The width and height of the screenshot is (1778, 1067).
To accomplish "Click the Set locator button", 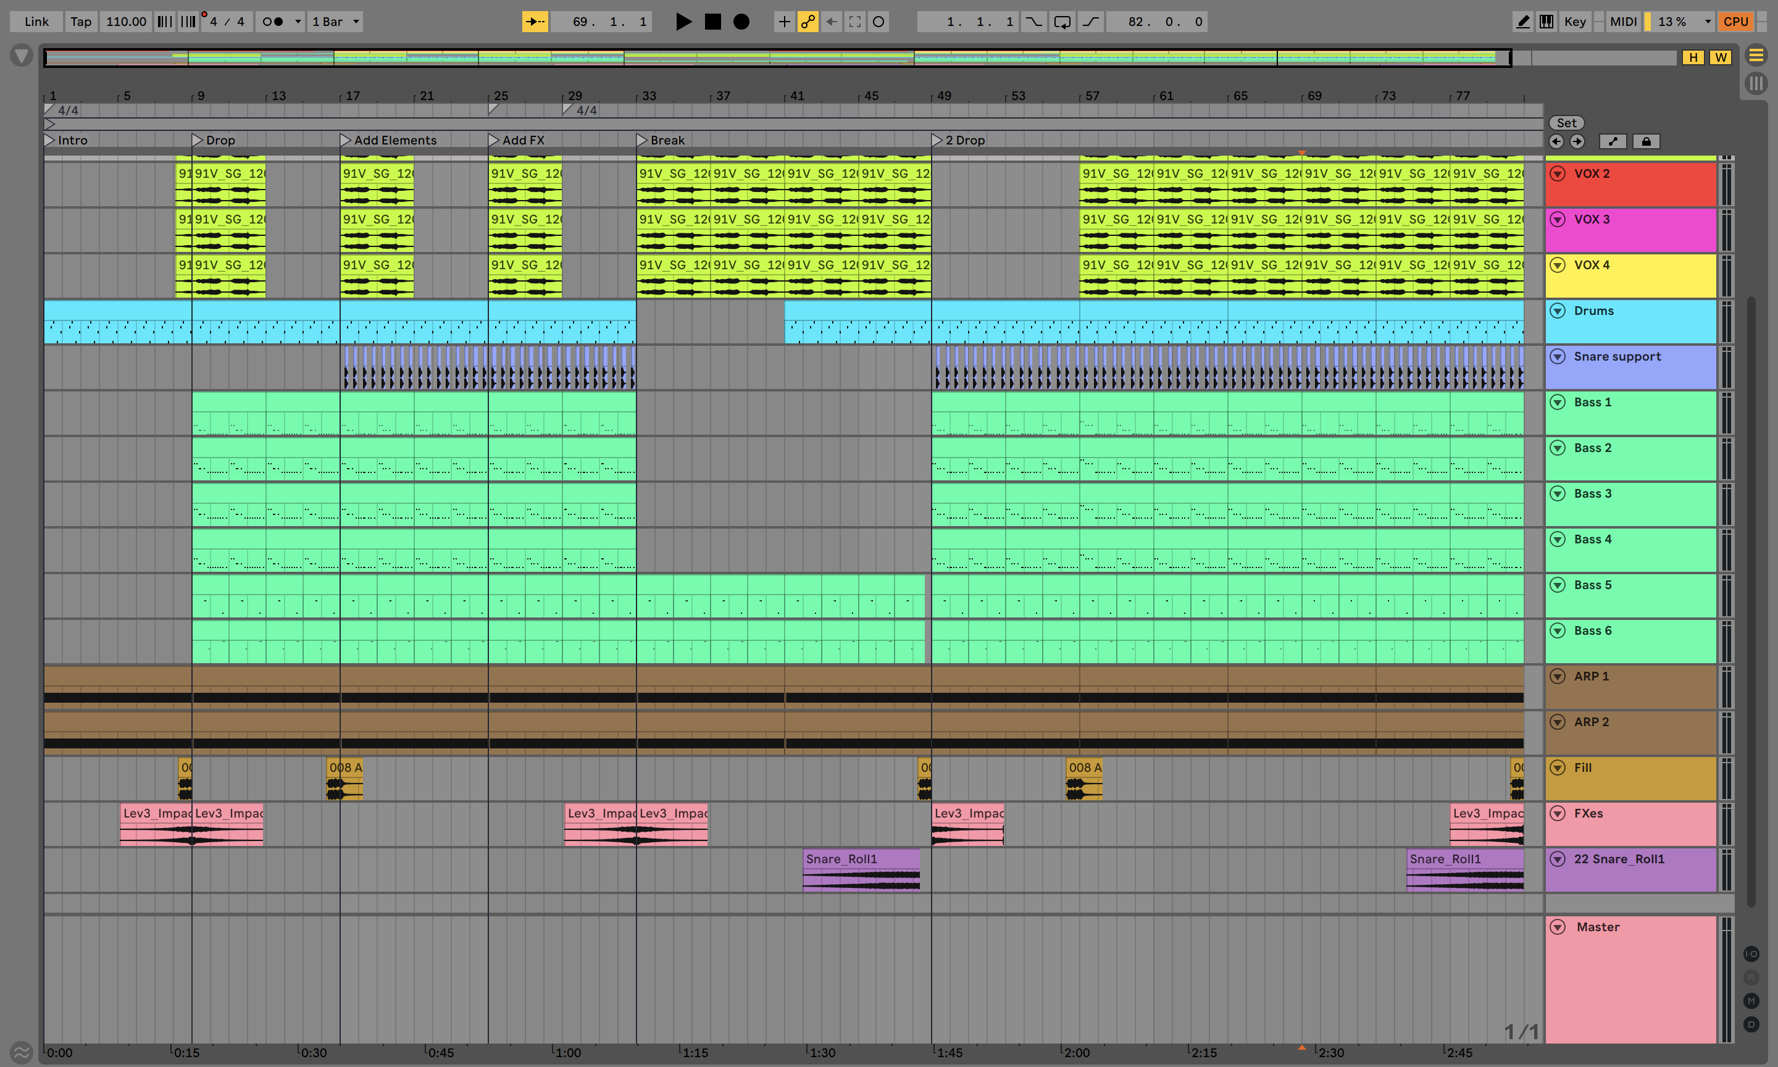I will pyautogui.click(x=1566, y=123).
